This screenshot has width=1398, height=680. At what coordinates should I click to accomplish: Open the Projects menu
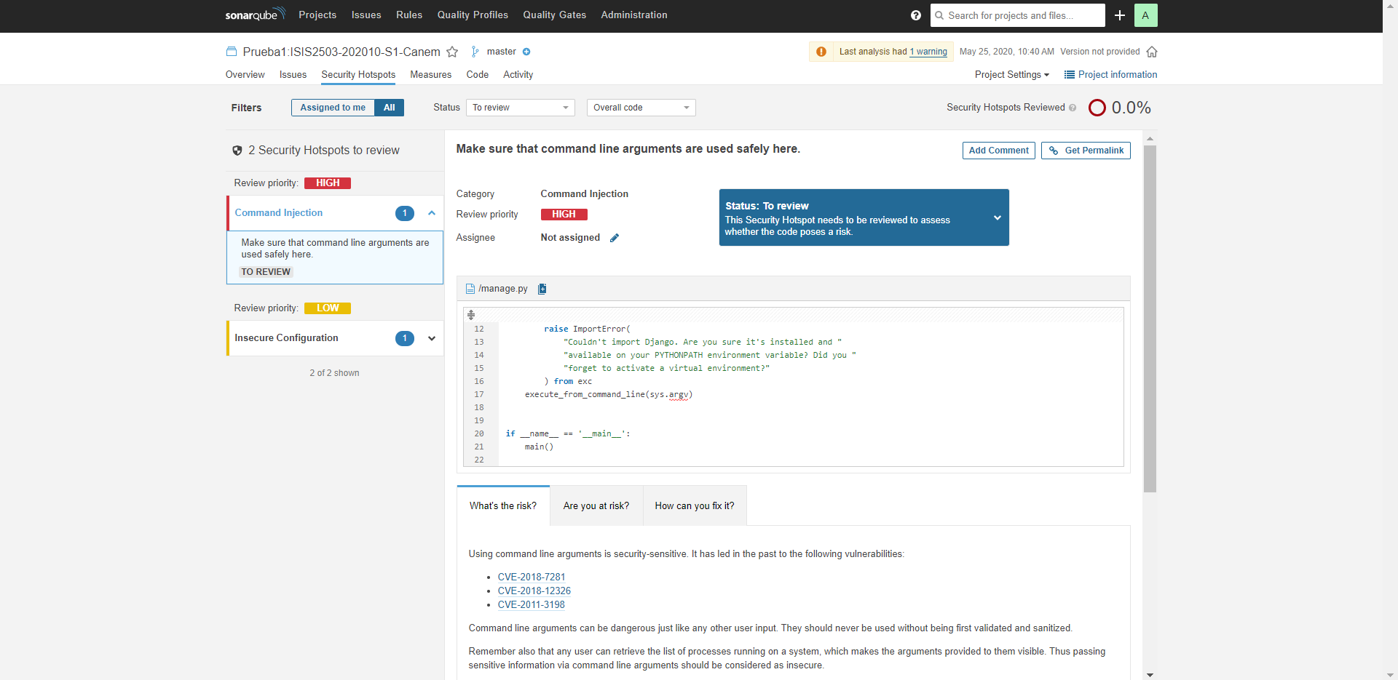(317, 15)
